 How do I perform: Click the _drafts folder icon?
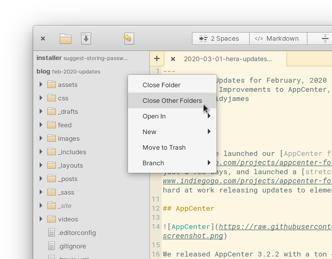point(51,111)
